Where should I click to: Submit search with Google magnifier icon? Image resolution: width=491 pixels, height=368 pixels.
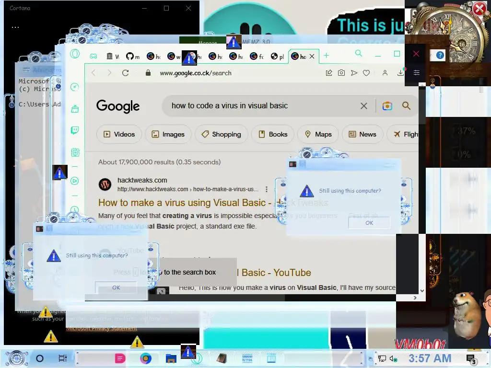tap(406, 106)
